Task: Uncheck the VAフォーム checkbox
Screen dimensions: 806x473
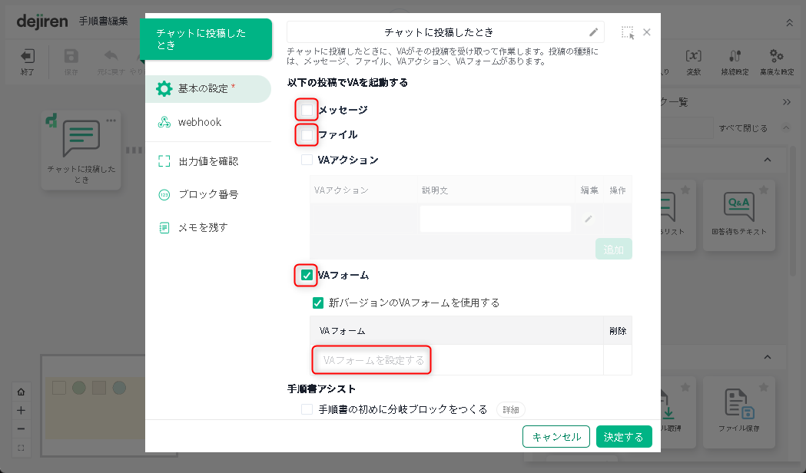Action: tap(307, 275)
